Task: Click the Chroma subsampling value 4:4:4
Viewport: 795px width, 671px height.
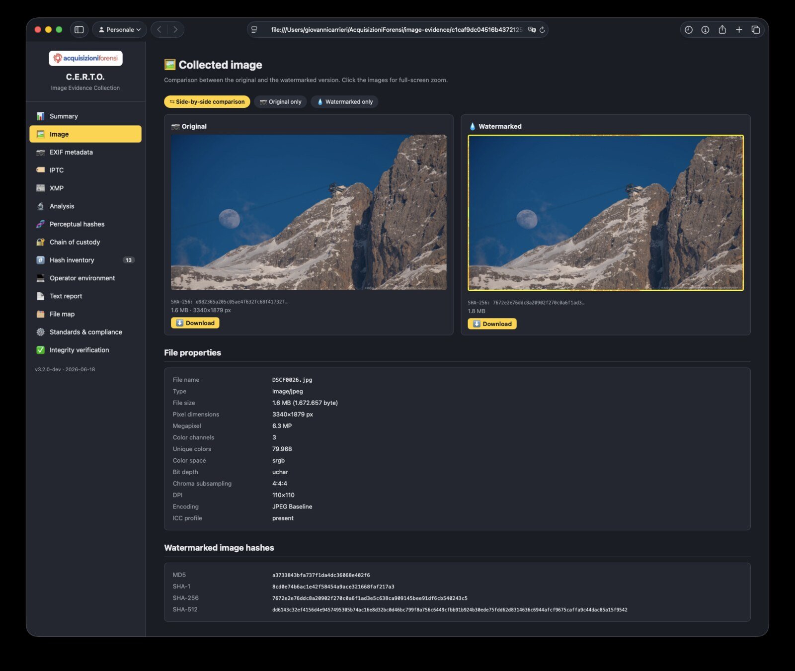Action: pyautogui.click(x=280, y=484)
